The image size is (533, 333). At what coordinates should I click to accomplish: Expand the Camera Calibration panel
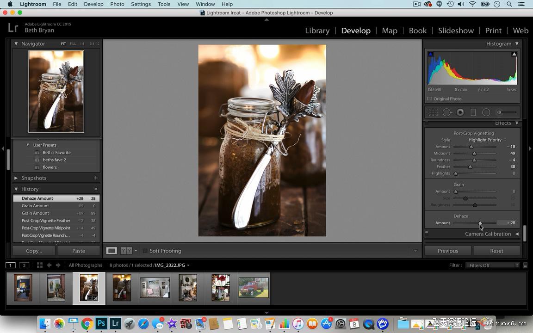click(x=517, y=234)
